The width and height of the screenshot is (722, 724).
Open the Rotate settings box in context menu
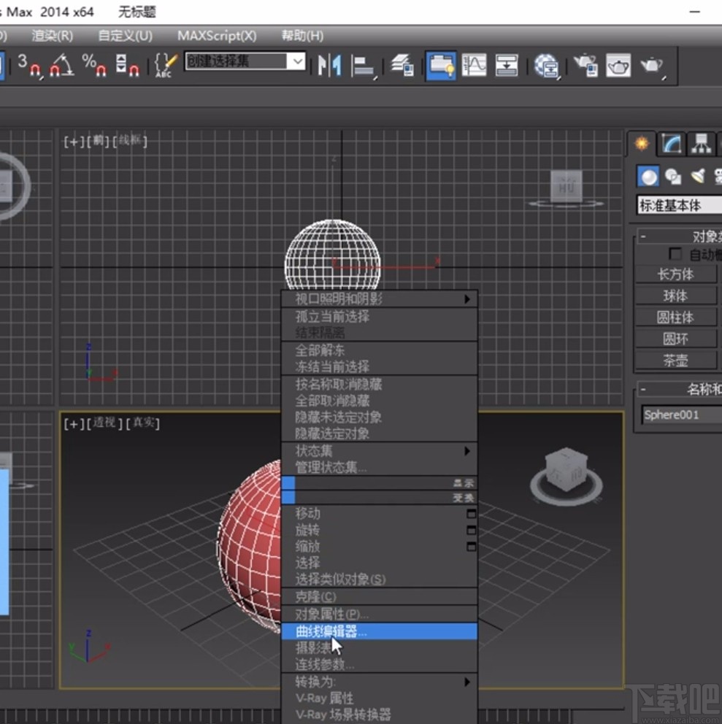tap(471, 530)
